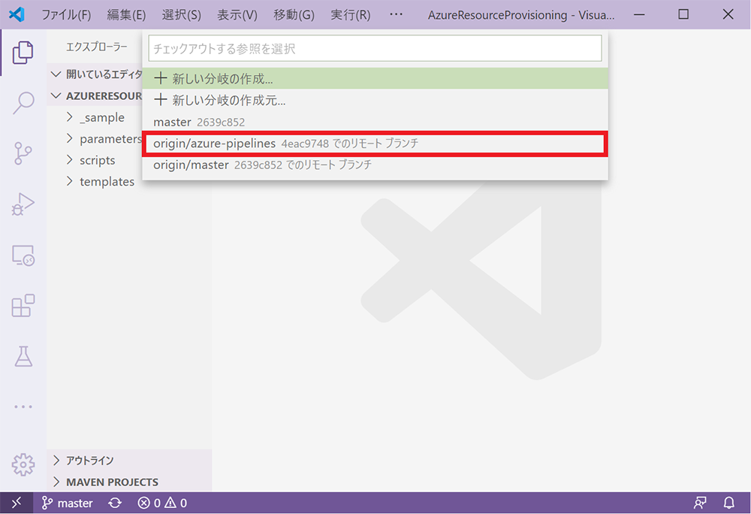Maximize the VS Code window

[x=683, y=14]
